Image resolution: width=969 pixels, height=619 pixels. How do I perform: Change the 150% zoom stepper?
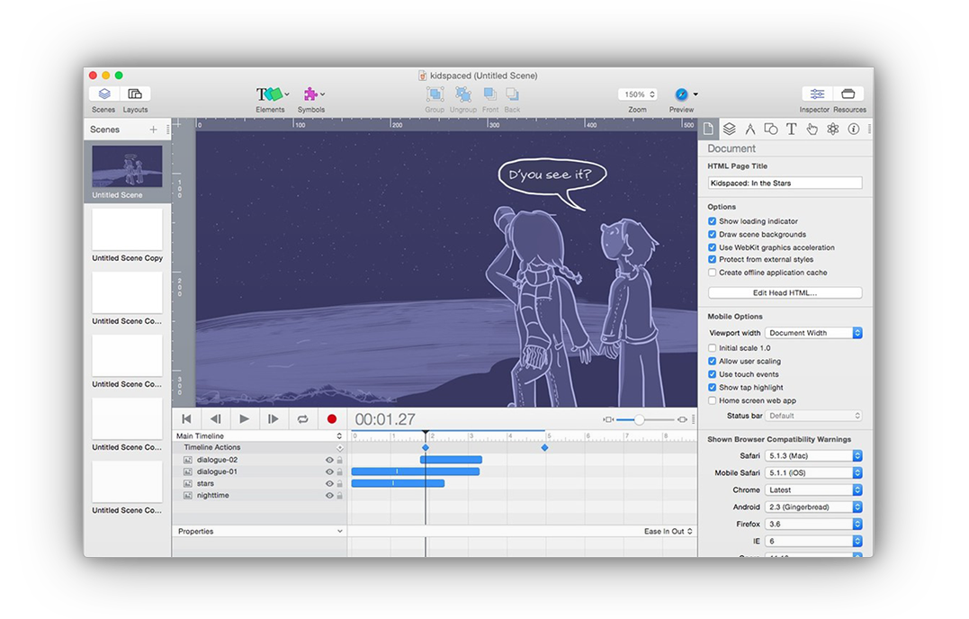coord(638,94)
